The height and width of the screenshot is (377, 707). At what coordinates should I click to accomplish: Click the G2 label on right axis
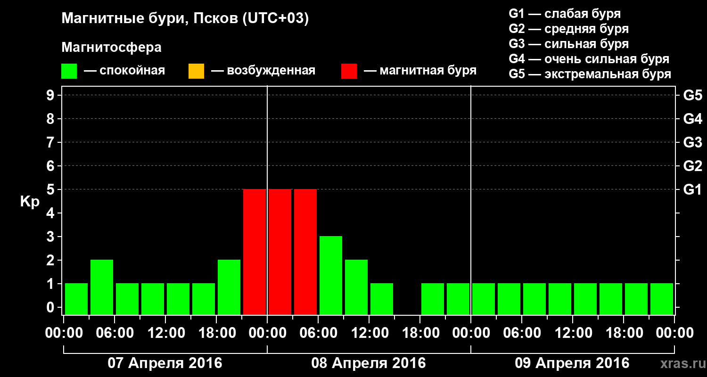click(692, 166)
